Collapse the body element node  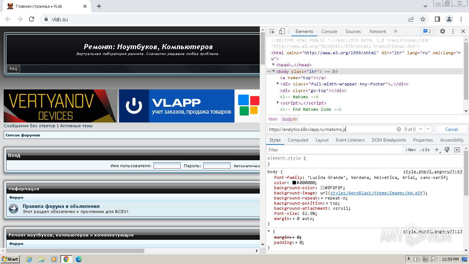273,71
